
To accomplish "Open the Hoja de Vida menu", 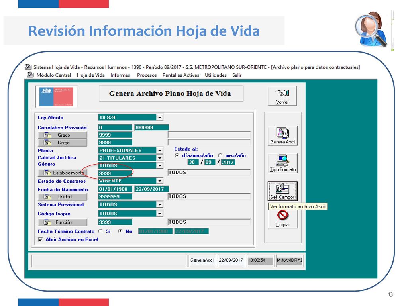I will coord(90,75).
